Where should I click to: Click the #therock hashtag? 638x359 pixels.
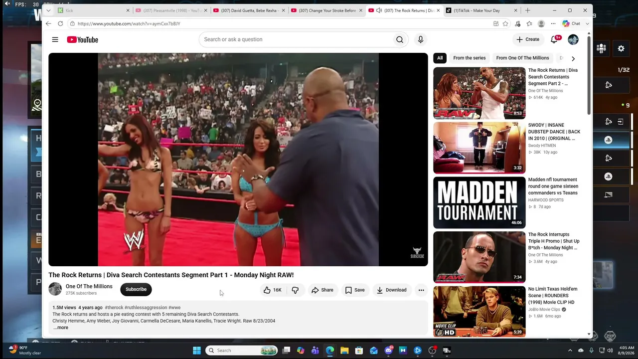(114, 308)
